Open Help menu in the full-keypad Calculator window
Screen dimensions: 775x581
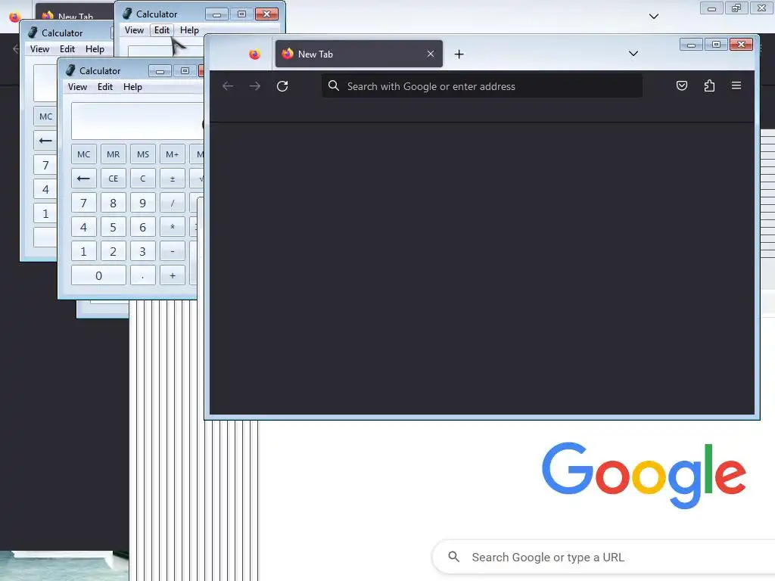132,87
